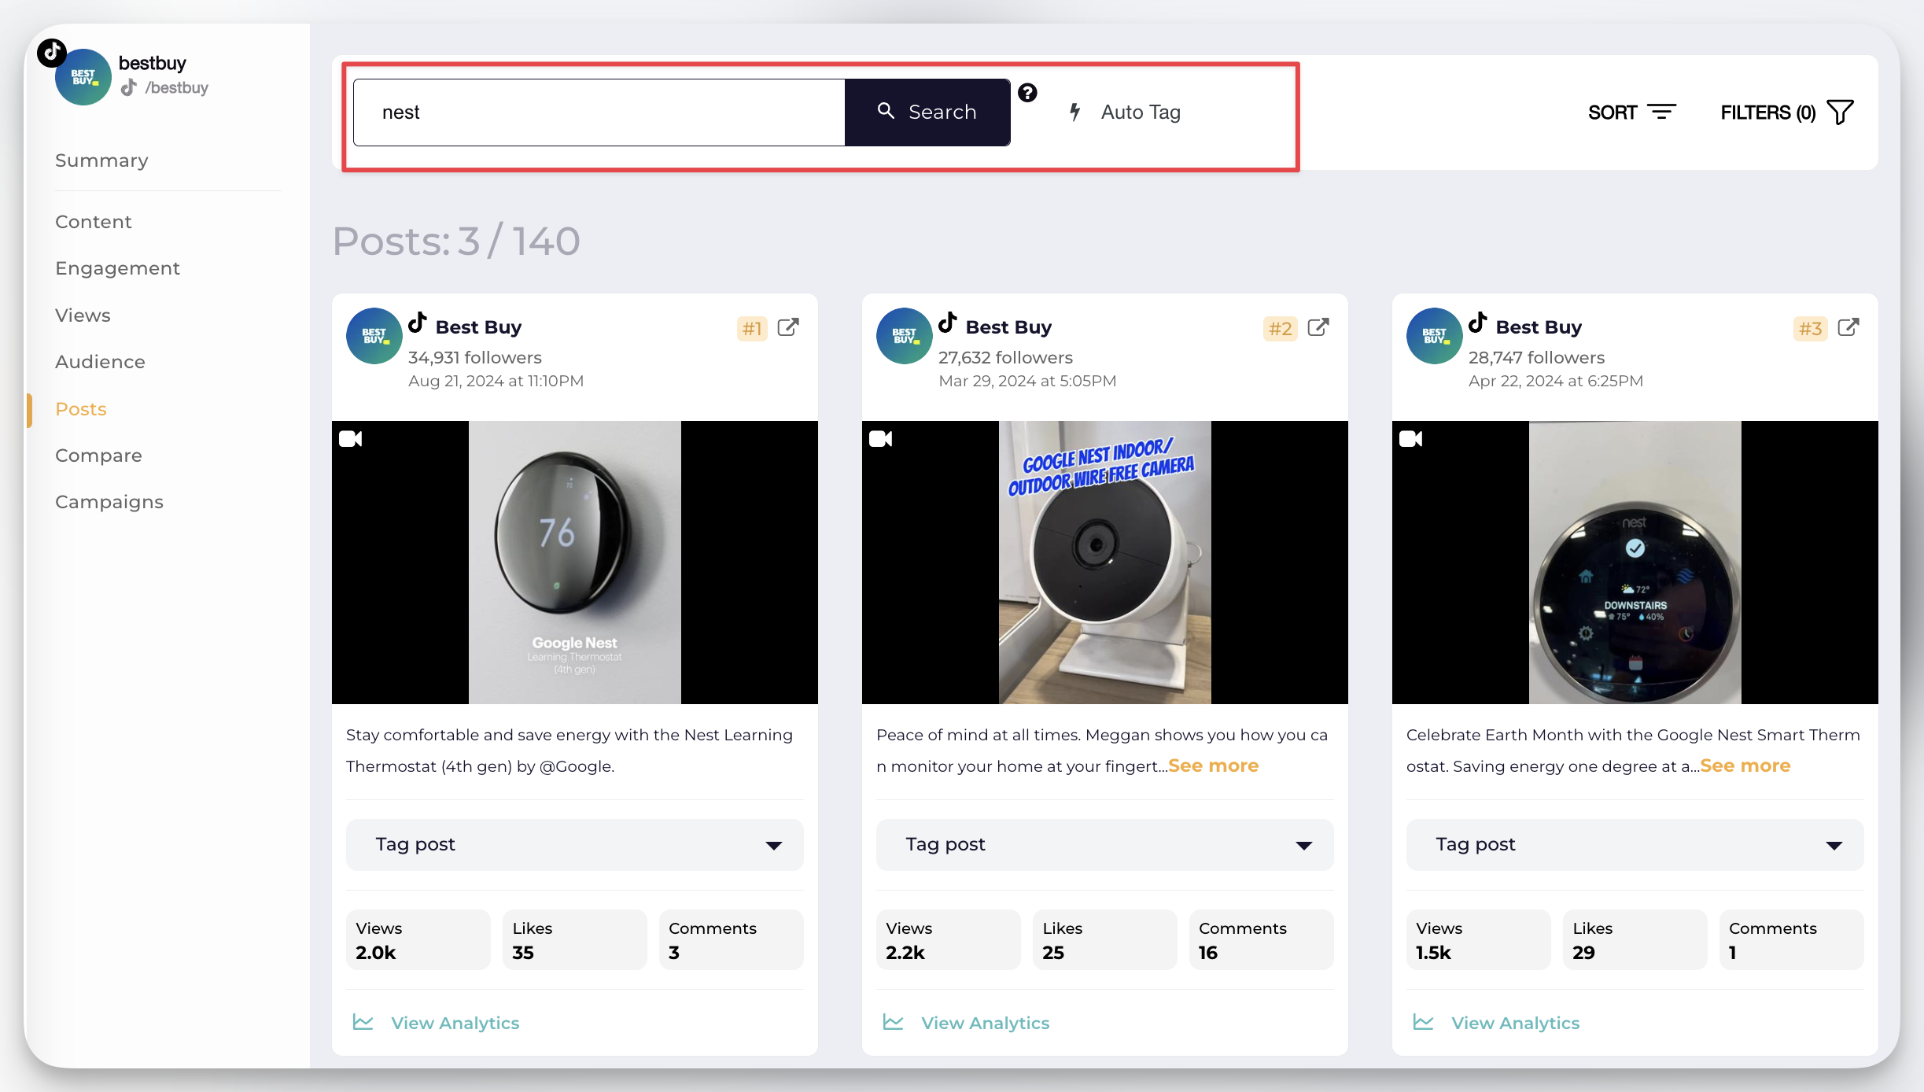The image size is (1924, 1092).
Task: Click Views 1.5k stat on post #3
Action: (1479, 939)
